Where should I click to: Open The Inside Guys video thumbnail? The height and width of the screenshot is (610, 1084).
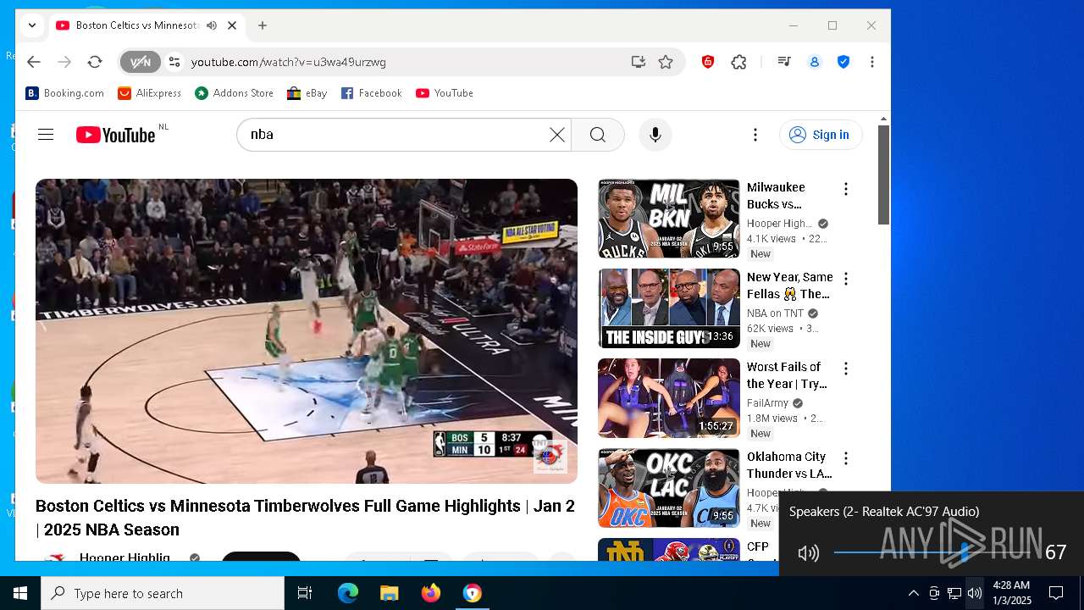pos(669,308)
